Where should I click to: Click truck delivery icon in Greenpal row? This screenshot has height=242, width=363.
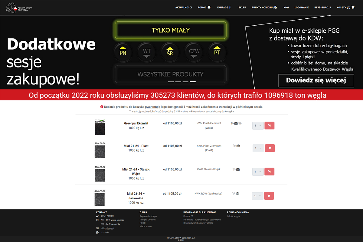tap(240, 123)
